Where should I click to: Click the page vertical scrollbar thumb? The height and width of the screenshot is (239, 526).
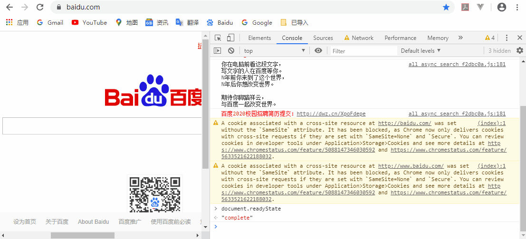206,104
